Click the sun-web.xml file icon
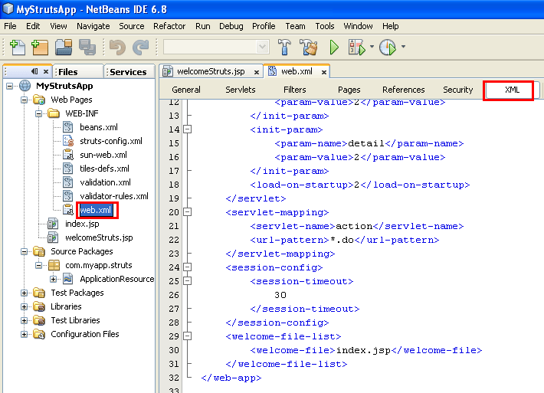This screenshot has height=393, width=544. 68,155
